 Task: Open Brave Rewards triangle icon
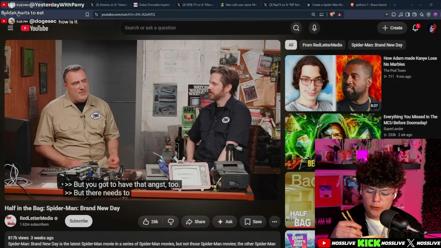pyautogui.click(x=339, y=14)
